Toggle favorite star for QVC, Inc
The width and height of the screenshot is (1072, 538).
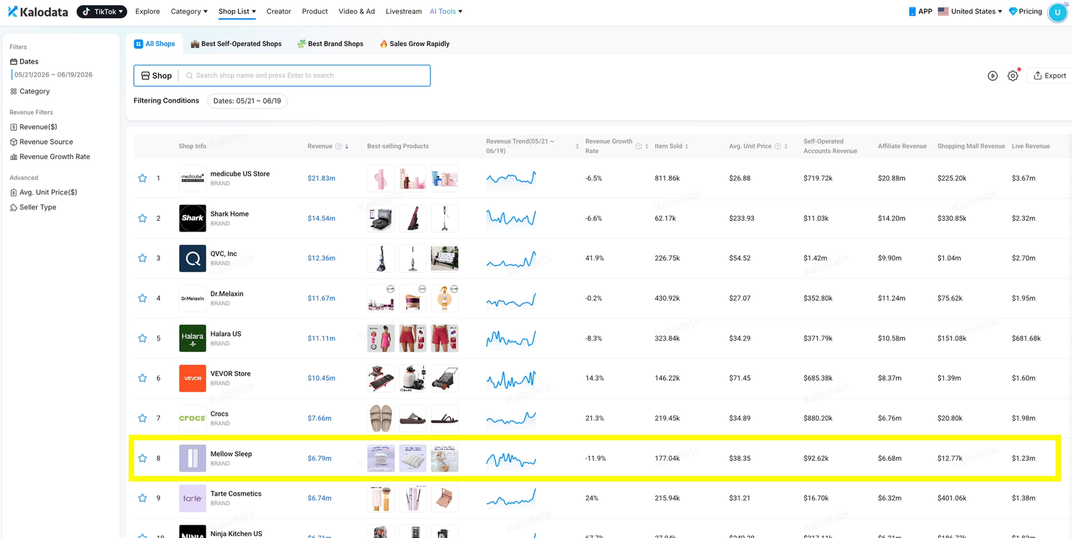click(143, 258)
